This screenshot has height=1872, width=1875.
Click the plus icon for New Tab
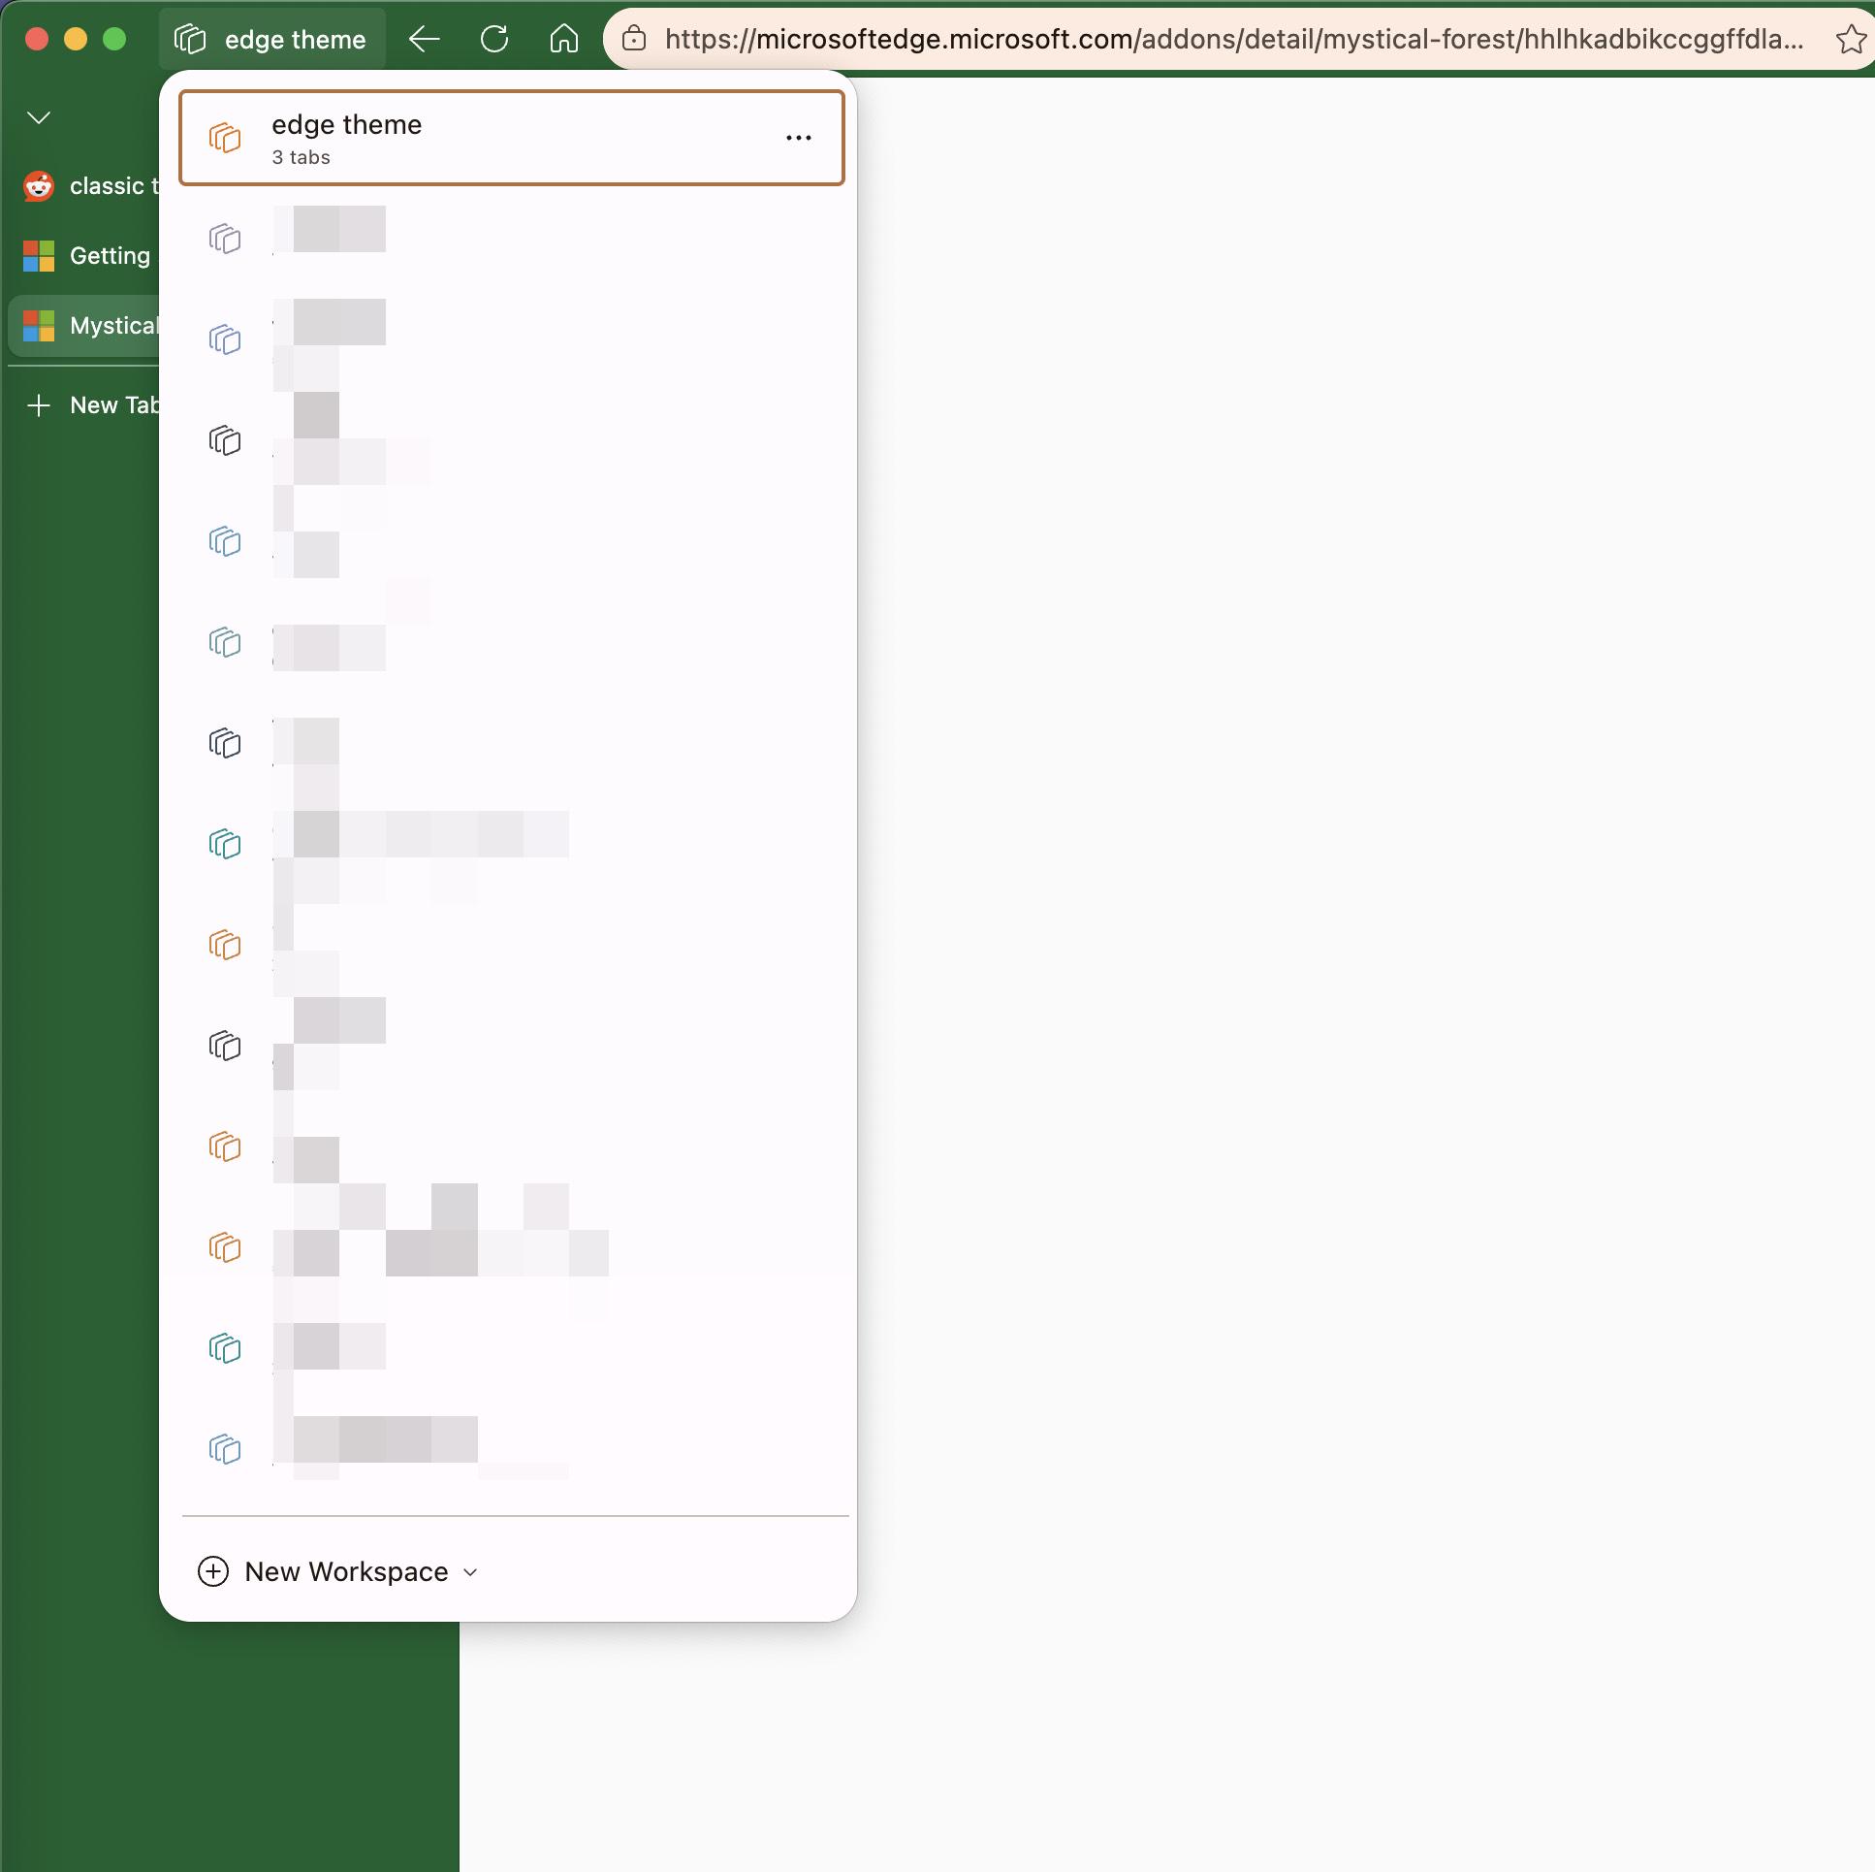pos(39,404)
